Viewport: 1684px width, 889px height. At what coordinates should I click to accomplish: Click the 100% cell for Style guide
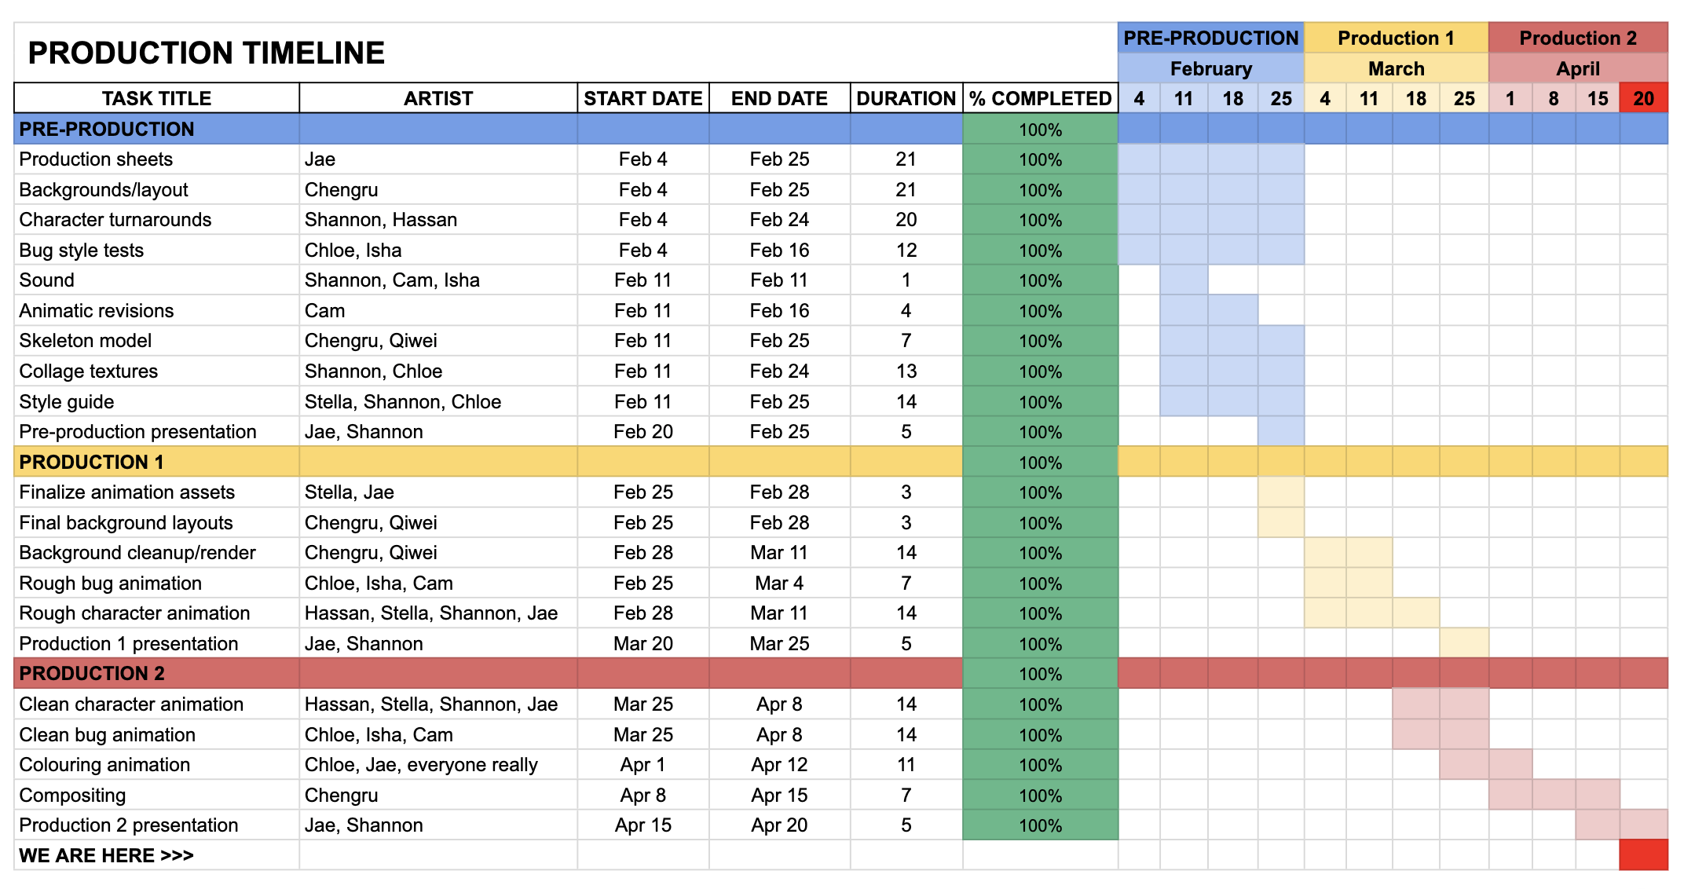click(1040, 401)
